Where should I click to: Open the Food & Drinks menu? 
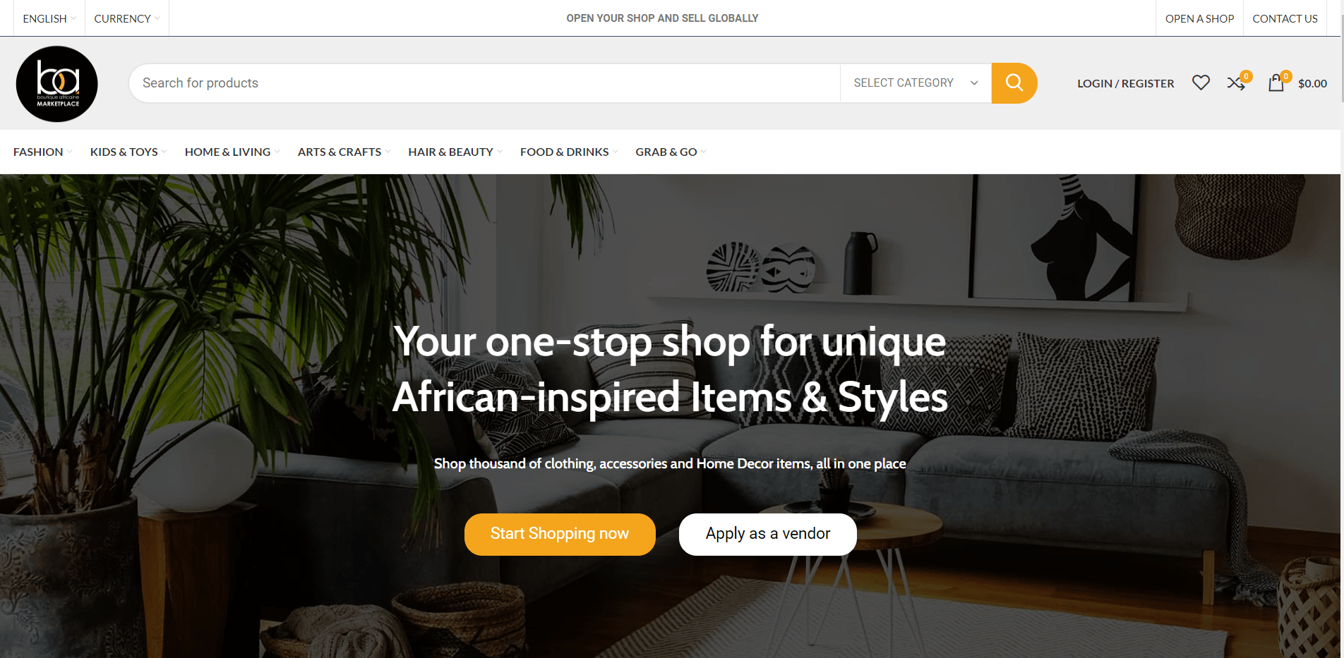pyautogui.click(x=569, y=152)
